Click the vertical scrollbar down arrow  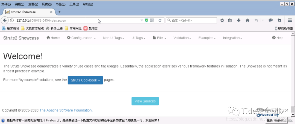point(293,115)
